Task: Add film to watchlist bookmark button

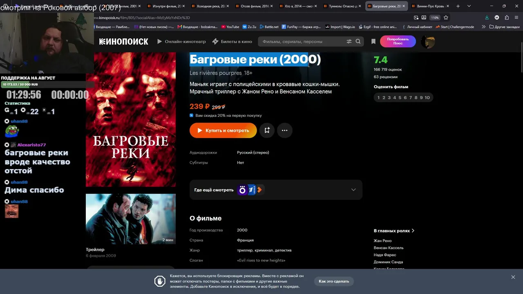Action: click(x=267, y=130)
